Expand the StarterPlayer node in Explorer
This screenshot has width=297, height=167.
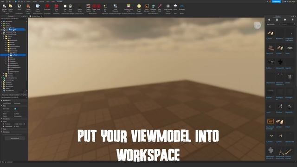pos(1,86)
